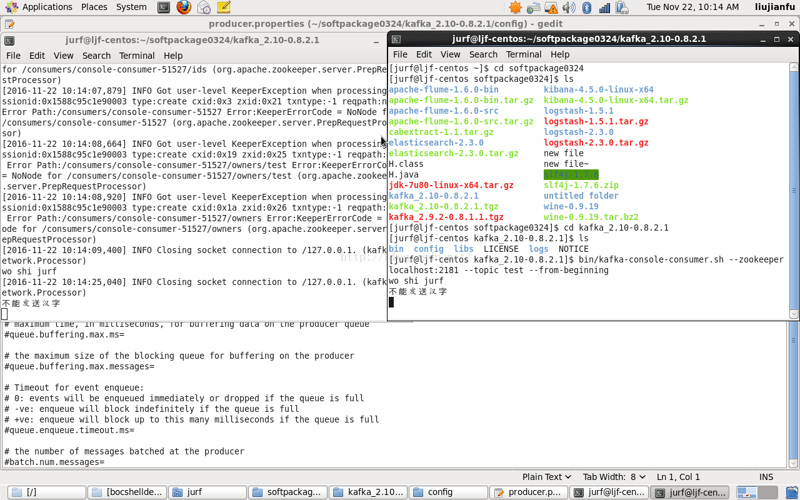This screenshot has width=800, height=500.
Task: Click NOTICE in the kafka directory listing
Action: pos(574,249)
